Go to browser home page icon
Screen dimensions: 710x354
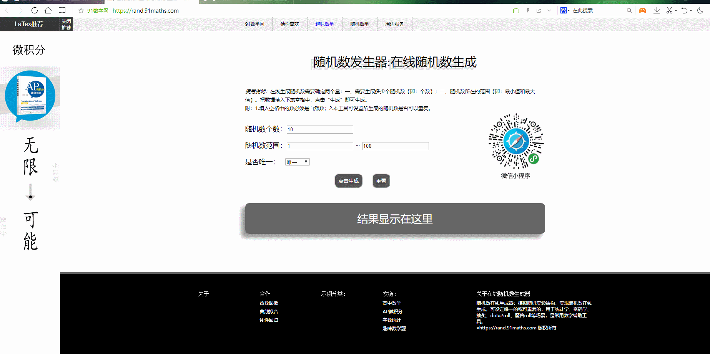coord(48,10)
